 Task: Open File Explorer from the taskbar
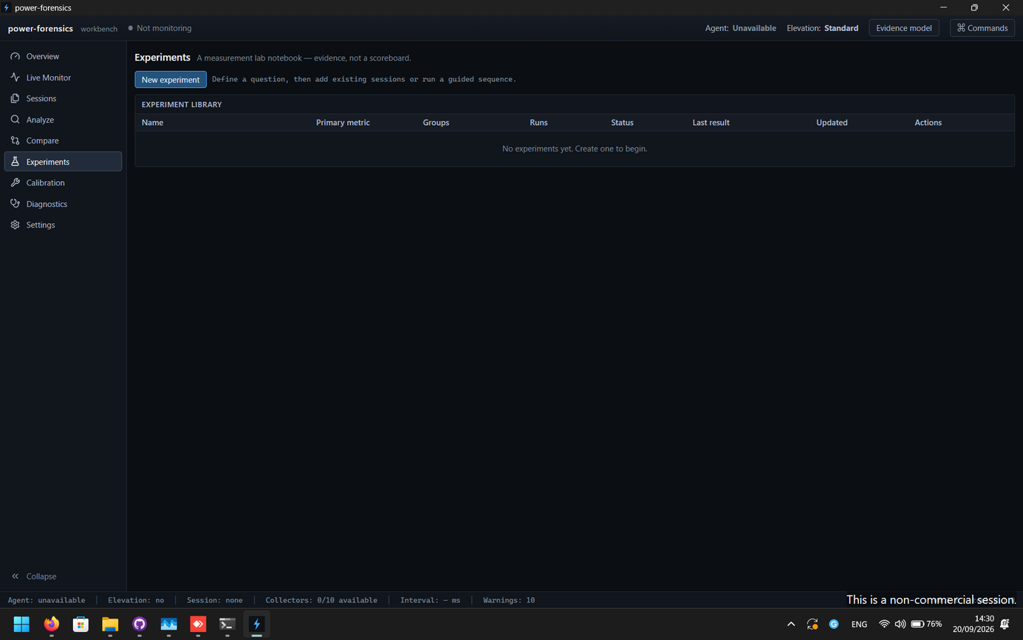tap(110, 624)
